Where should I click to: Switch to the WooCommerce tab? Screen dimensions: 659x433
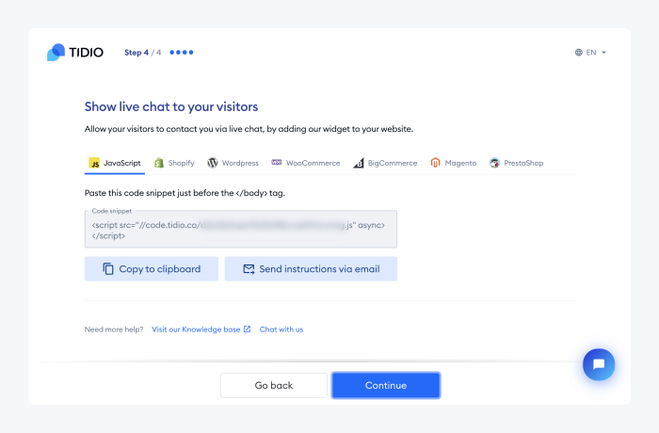[306, 163]
